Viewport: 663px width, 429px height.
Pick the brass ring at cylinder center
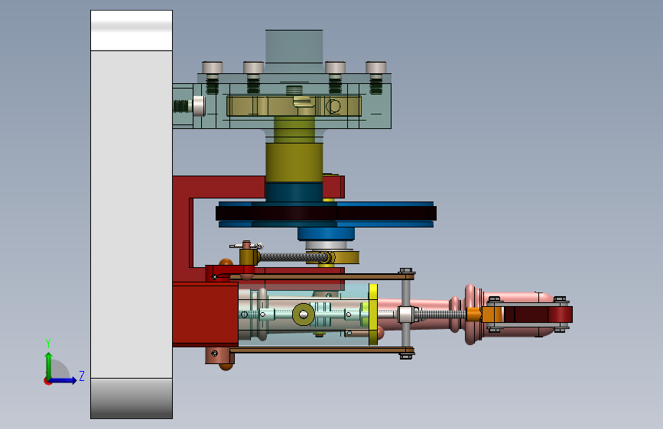[x=303, y=314]
